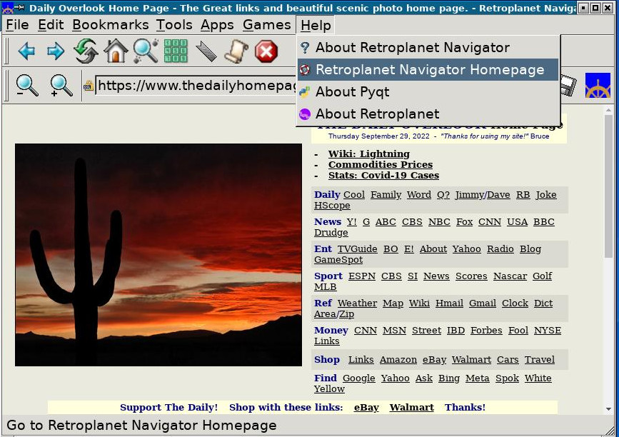Click the floppy disk save icon
This screenshot has width=619, height=437.
(x=568, y=85)
